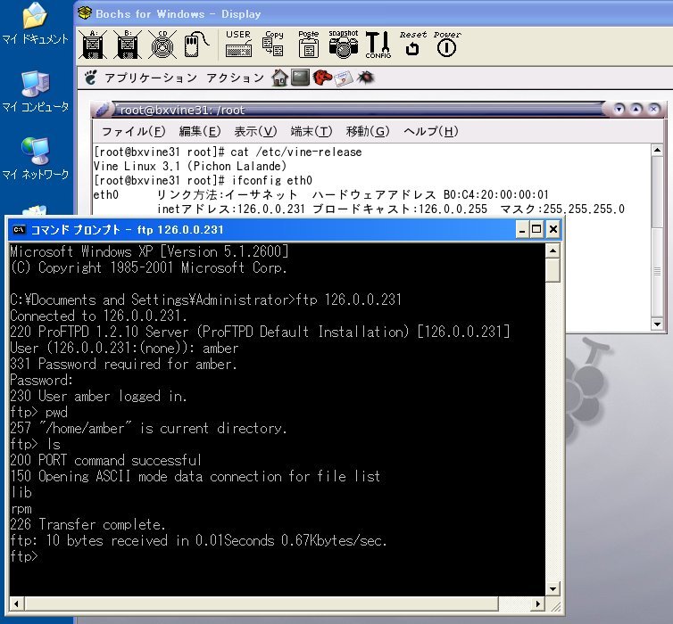673x624 pixels.
Task: Click the Bochs for Windows title bar icon
Action: 85,12
